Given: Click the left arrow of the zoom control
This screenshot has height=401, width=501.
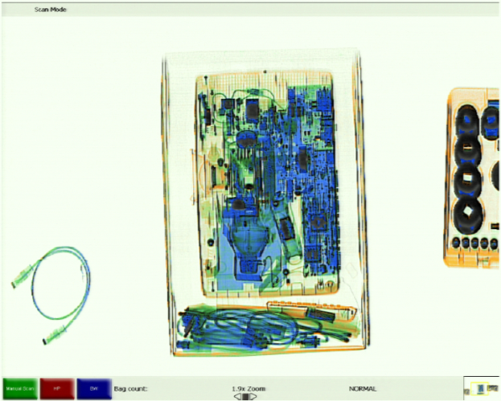Looking at the screenshot, I should pos(237,396).
